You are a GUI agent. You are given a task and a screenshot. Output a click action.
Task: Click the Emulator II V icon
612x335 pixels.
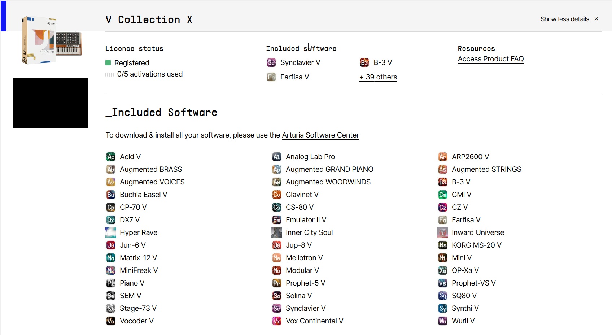(x=277, y=220)
